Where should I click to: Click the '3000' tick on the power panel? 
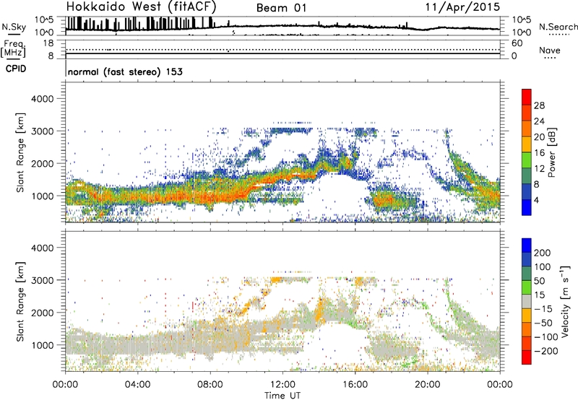click(42, 131)
